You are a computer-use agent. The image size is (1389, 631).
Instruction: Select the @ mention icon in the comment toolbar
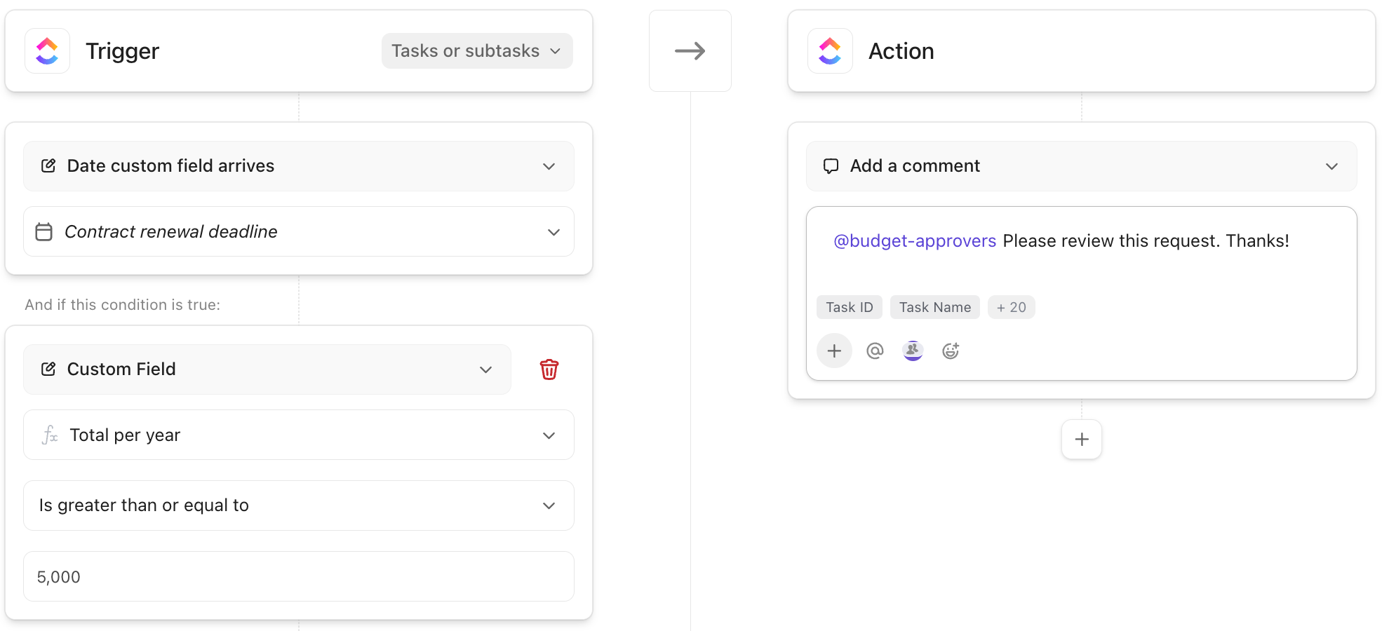(x=874, y=351)
